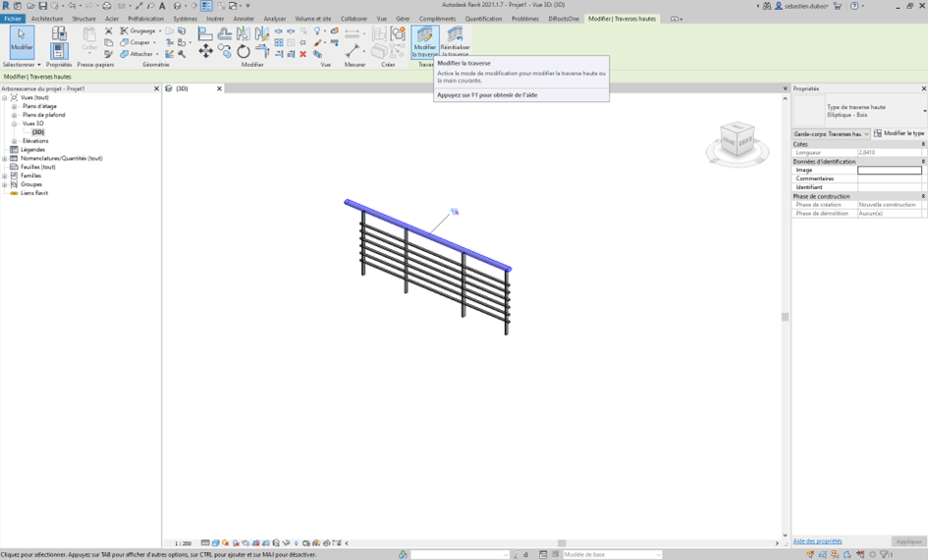Select the Rotate tool icon
The image size is (928, 560).
[x=244, y=51]
